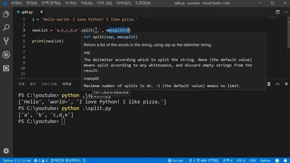This screenshot has height=163, width=290.
Task: Kill terminal with the trash icon
Action: (269, 84)
